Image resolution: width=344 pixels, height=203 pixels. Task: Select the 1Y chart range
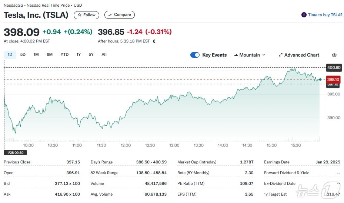(x=79, y=55)
